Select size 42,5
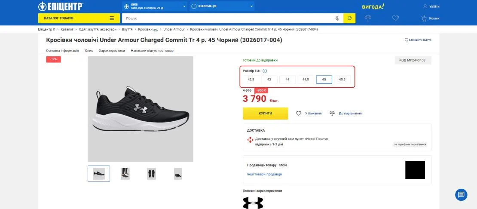Image resolution: width=477 pixels, height=209 pixels. point(251,80)
